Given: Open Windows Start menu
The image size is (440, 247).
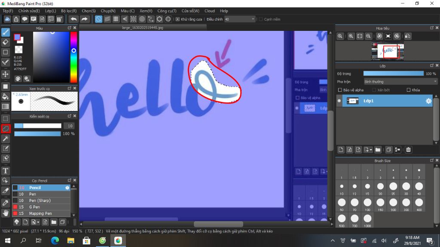Looking at the screenshot, I should coord(8,241).
